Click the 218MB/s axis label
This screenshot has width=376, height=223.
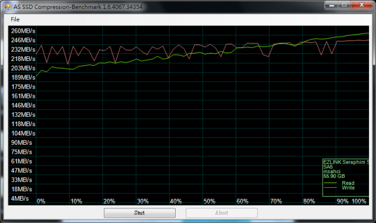[23, 59]
